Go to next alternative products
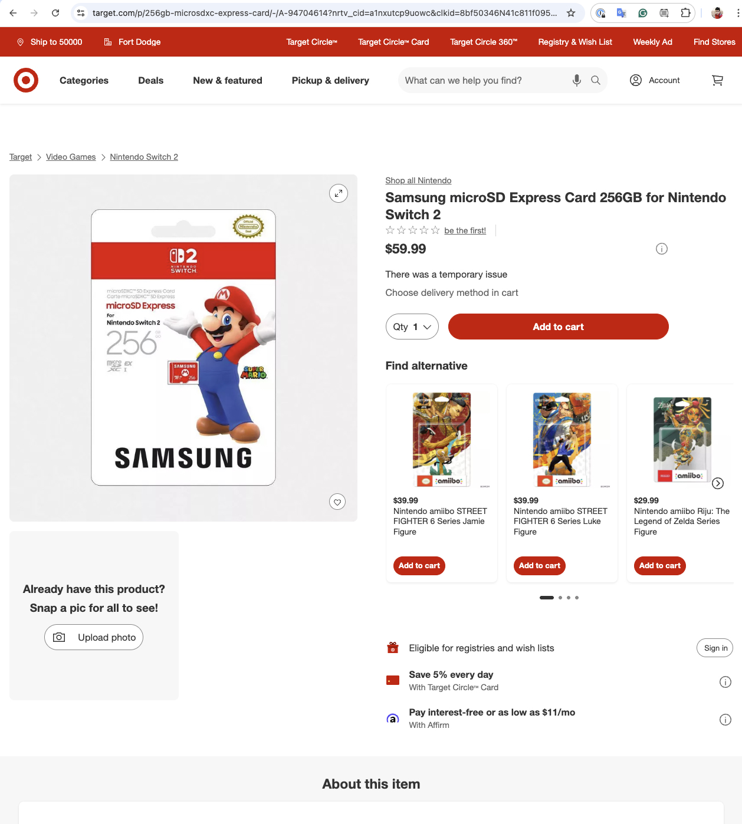 click(x=718, y=483)
